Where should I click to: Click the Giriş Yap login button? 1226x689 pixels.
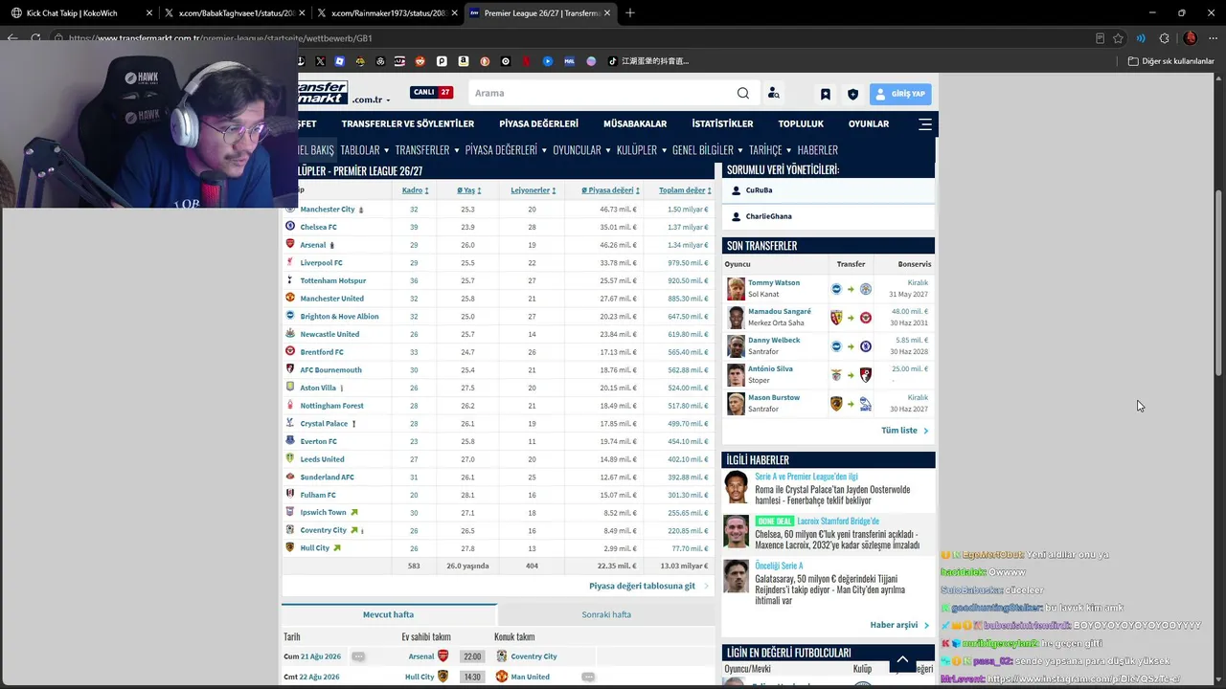point(900,94)
